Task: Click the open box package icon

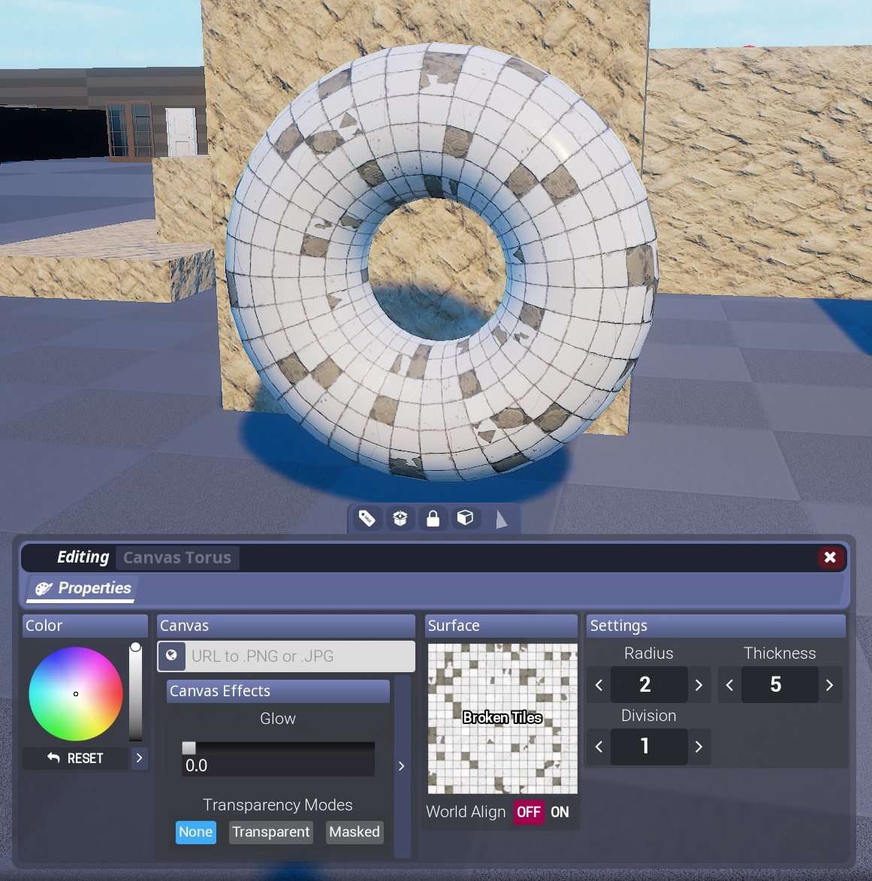Action: click(400, 518)
